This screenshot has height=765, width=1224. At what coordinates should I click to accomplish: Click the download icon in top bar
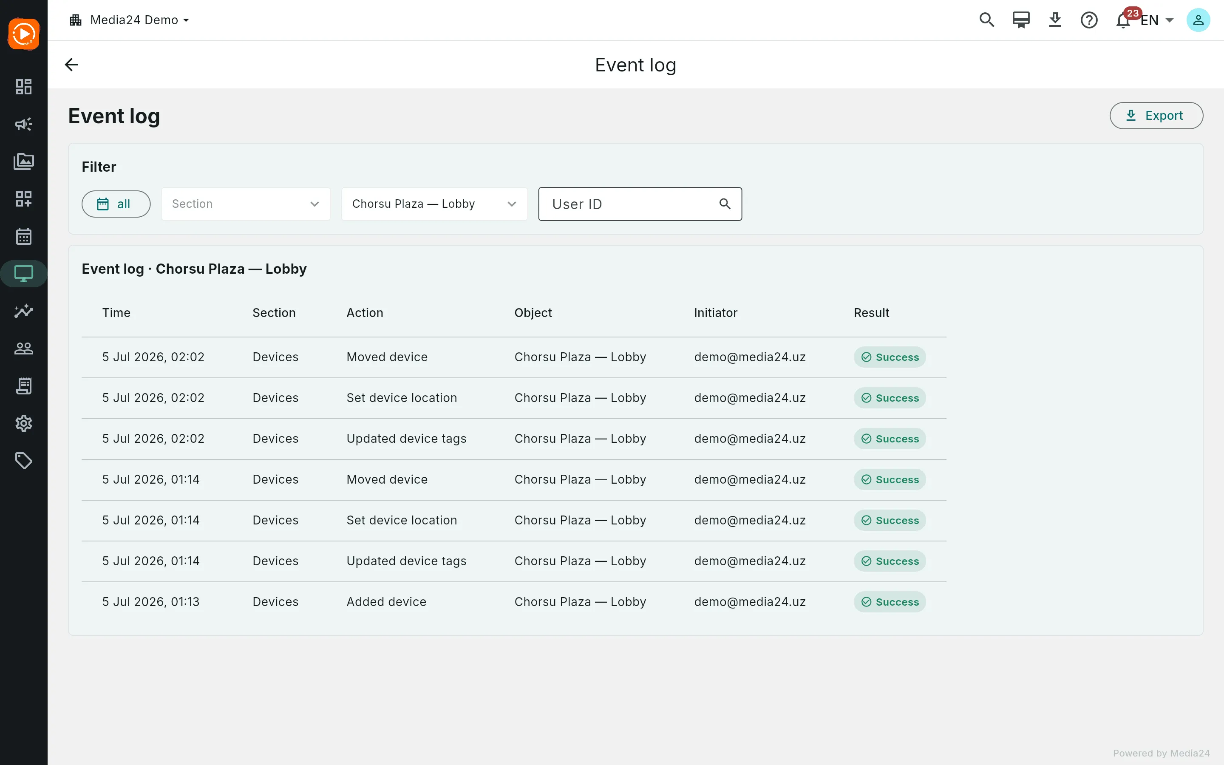tap(1055, 20)
